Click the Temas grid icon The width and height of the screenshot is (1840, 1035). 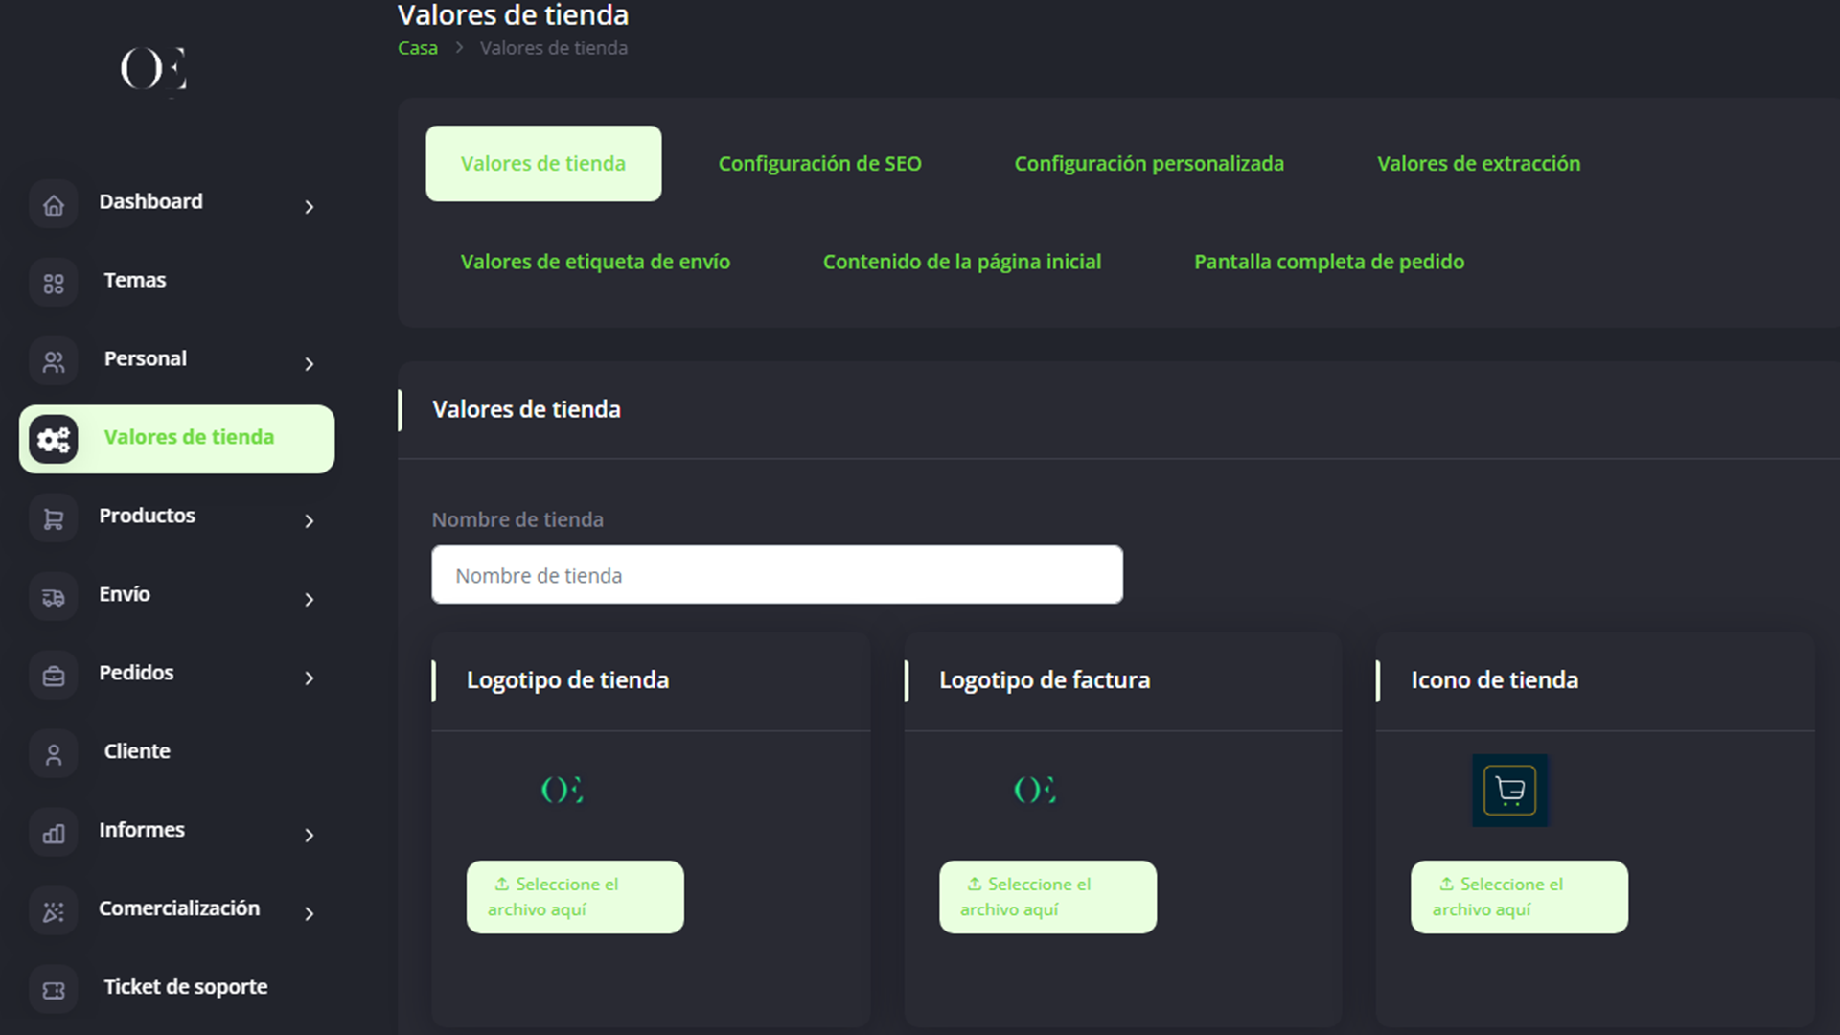point(54,284)
